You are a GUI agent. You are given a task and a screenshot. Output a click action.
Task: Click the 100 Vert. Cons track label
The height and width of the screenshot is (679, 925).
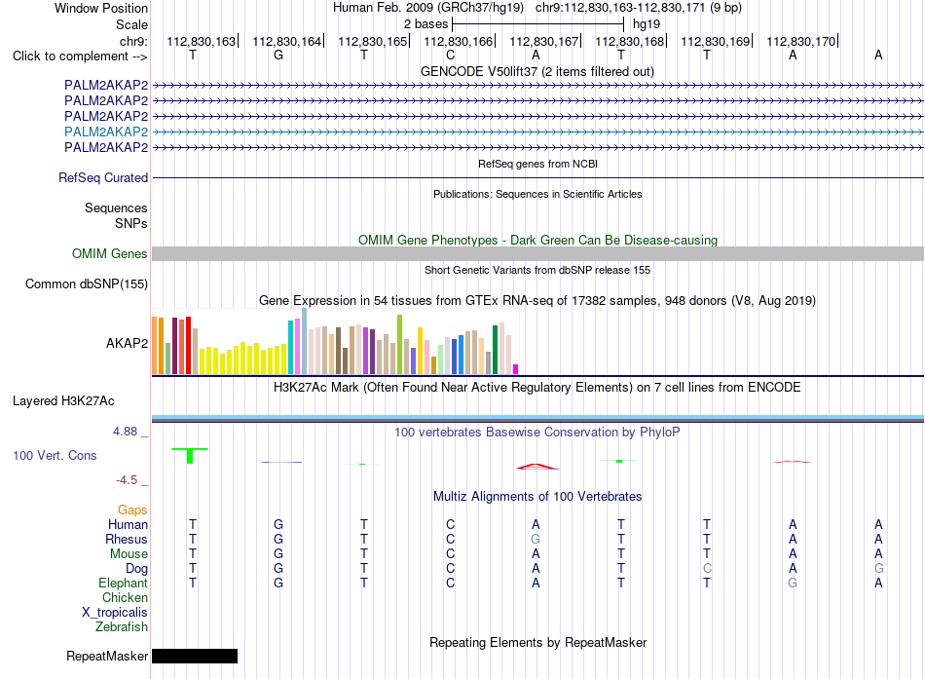click(55, 455)
